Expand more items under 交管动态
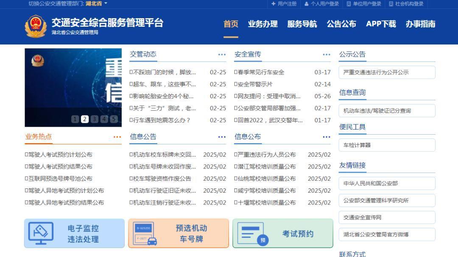The image size is (458, 257). [x=222, y=54]
